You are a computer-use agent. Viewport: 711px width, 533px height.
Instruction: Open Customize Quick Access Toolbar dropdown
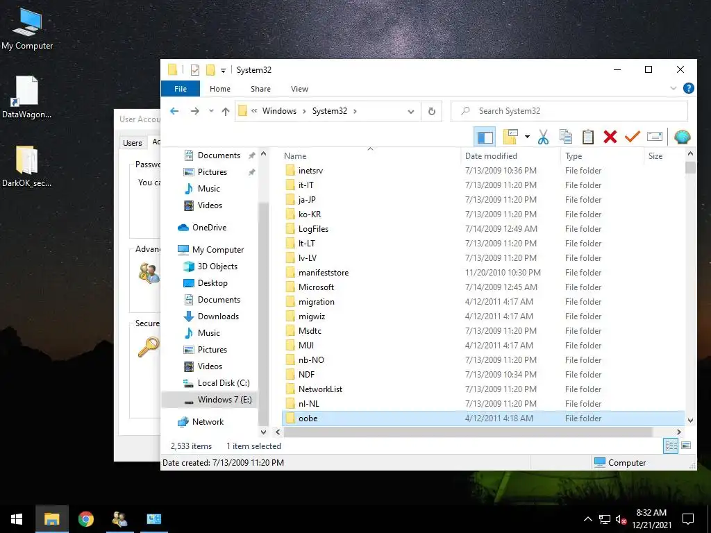223,70
